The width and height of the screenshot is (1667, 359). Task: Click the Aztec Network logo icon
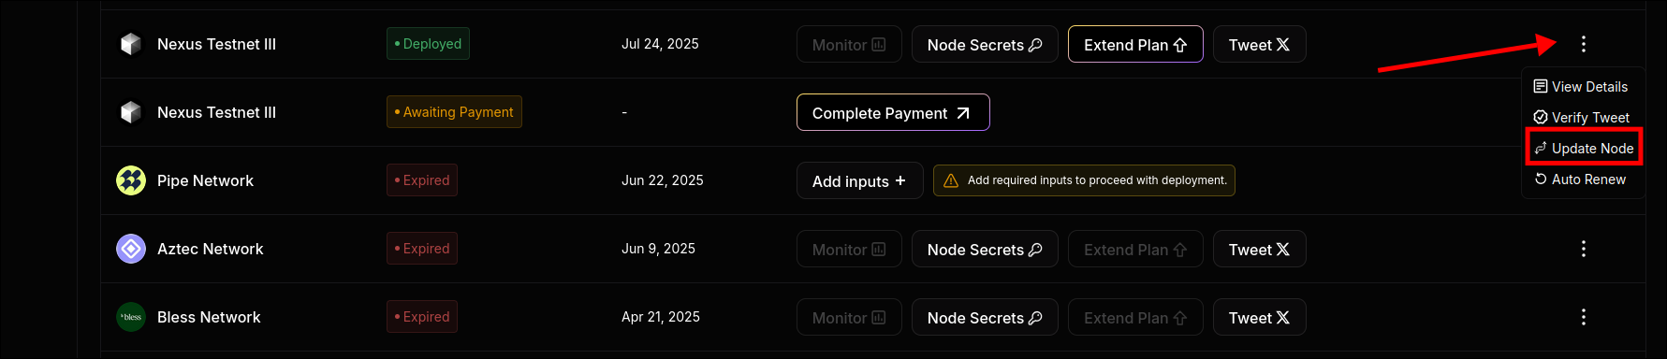tap(131, 249)
